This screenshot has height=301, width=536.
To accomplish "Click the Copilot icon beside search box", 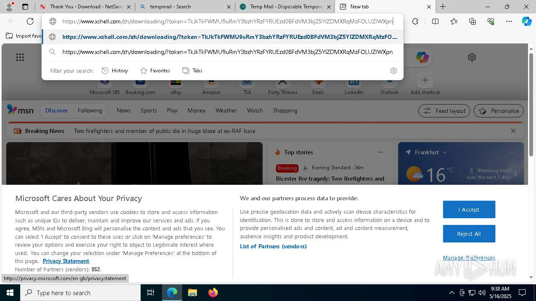I will point(422,57).
